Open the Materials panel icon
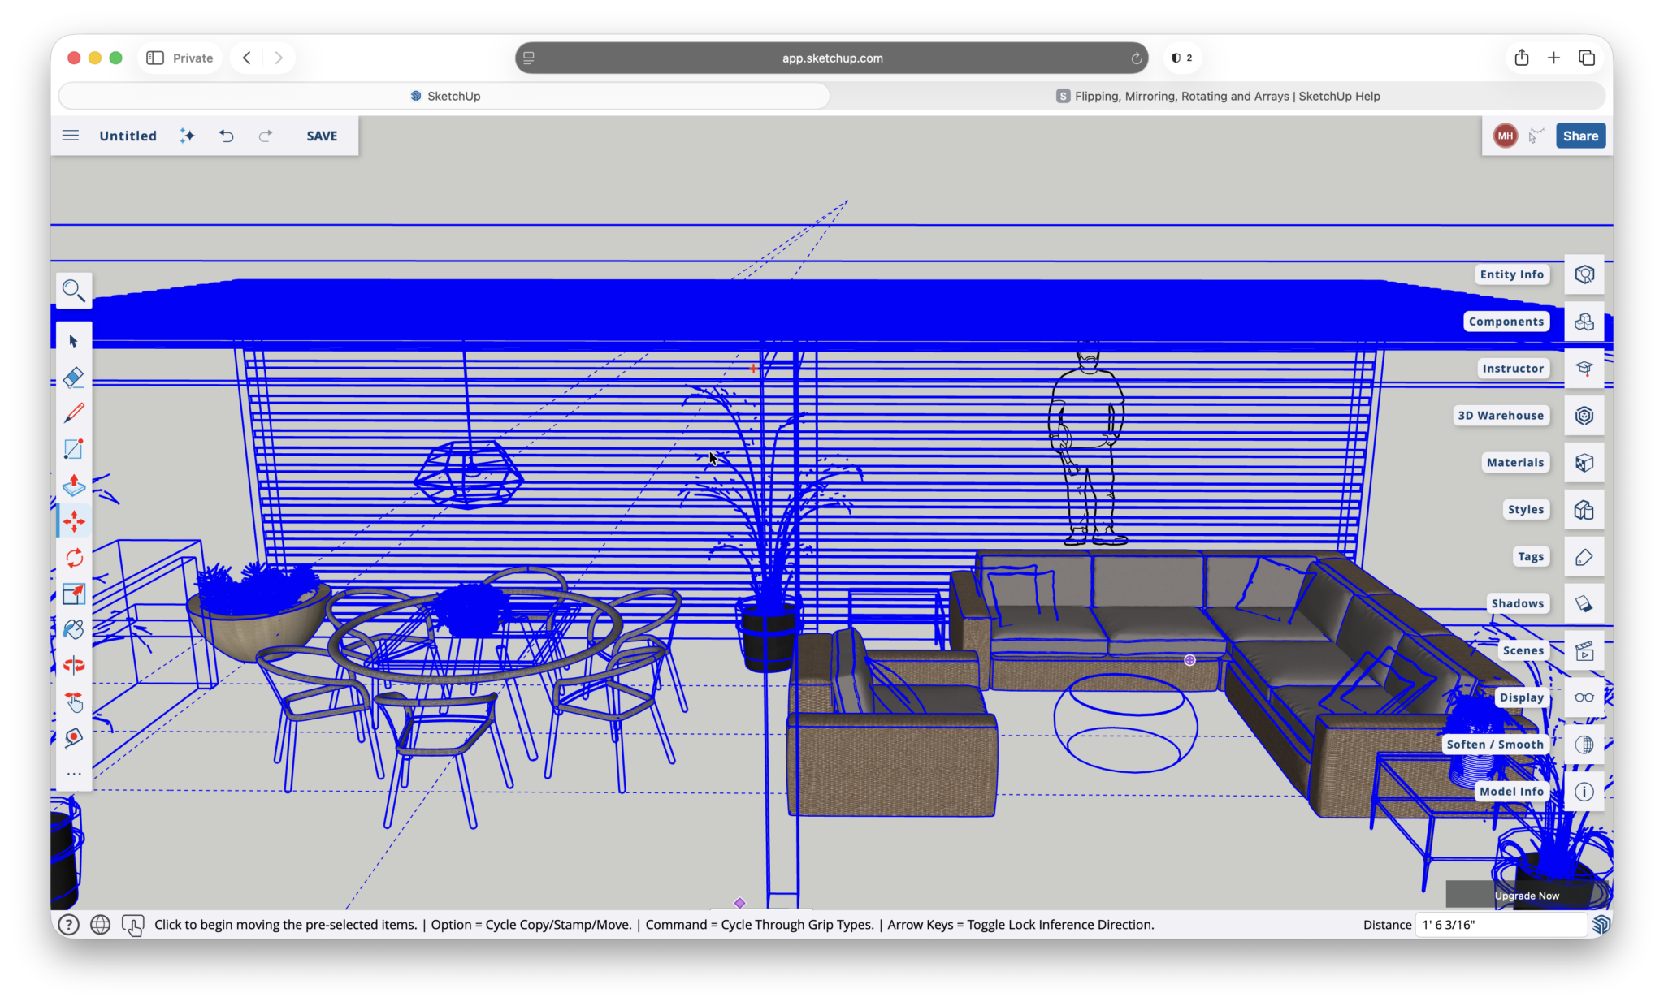Image resolution: width=1664 pixels, height=1006 pixels. click(1584, 463)
